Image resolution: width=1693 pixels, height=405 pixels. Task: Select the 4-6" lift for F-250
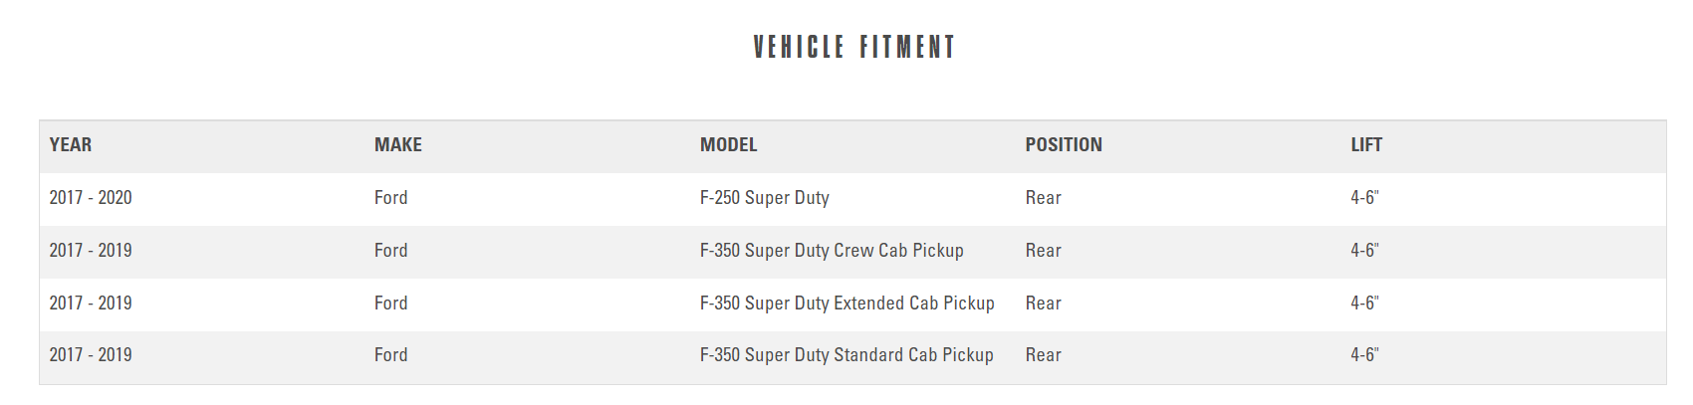tap(1364, 198)
